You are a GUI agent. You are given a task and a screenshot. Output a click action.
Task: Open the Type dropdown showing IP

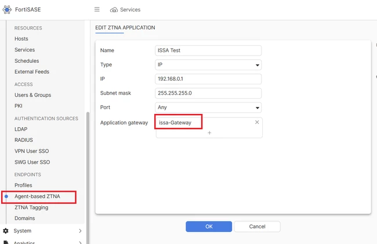pos(208,65)
